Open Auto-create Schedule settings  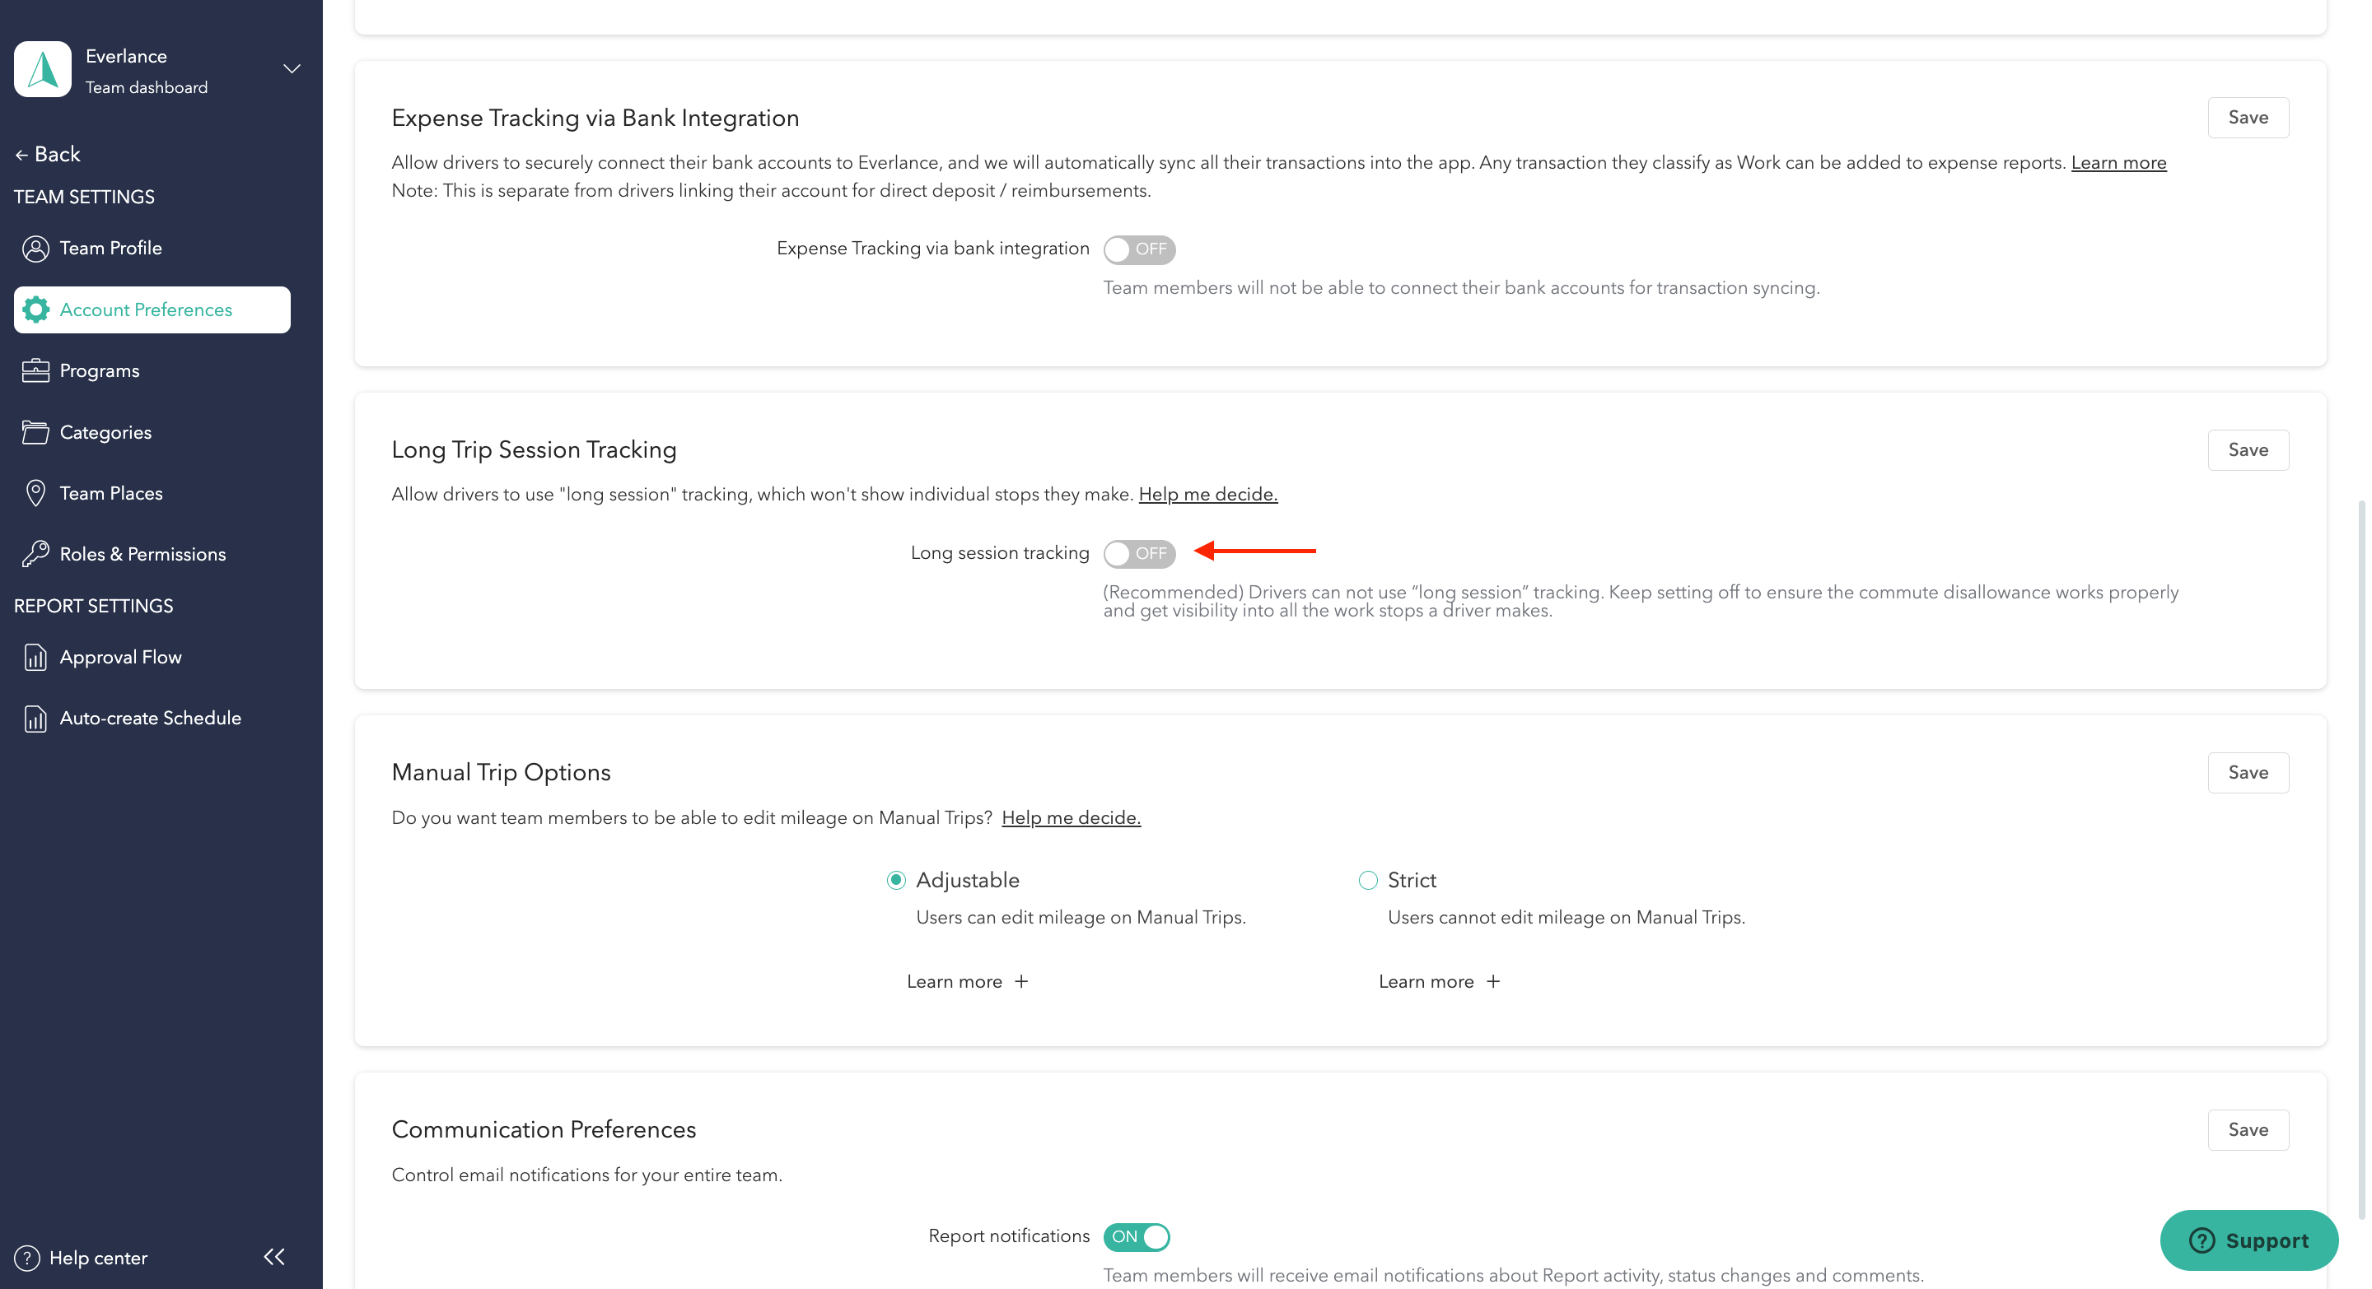(150, 718)
